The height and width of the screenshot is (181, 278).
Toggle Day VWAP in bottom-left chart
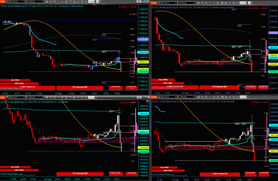click(15, 167)
